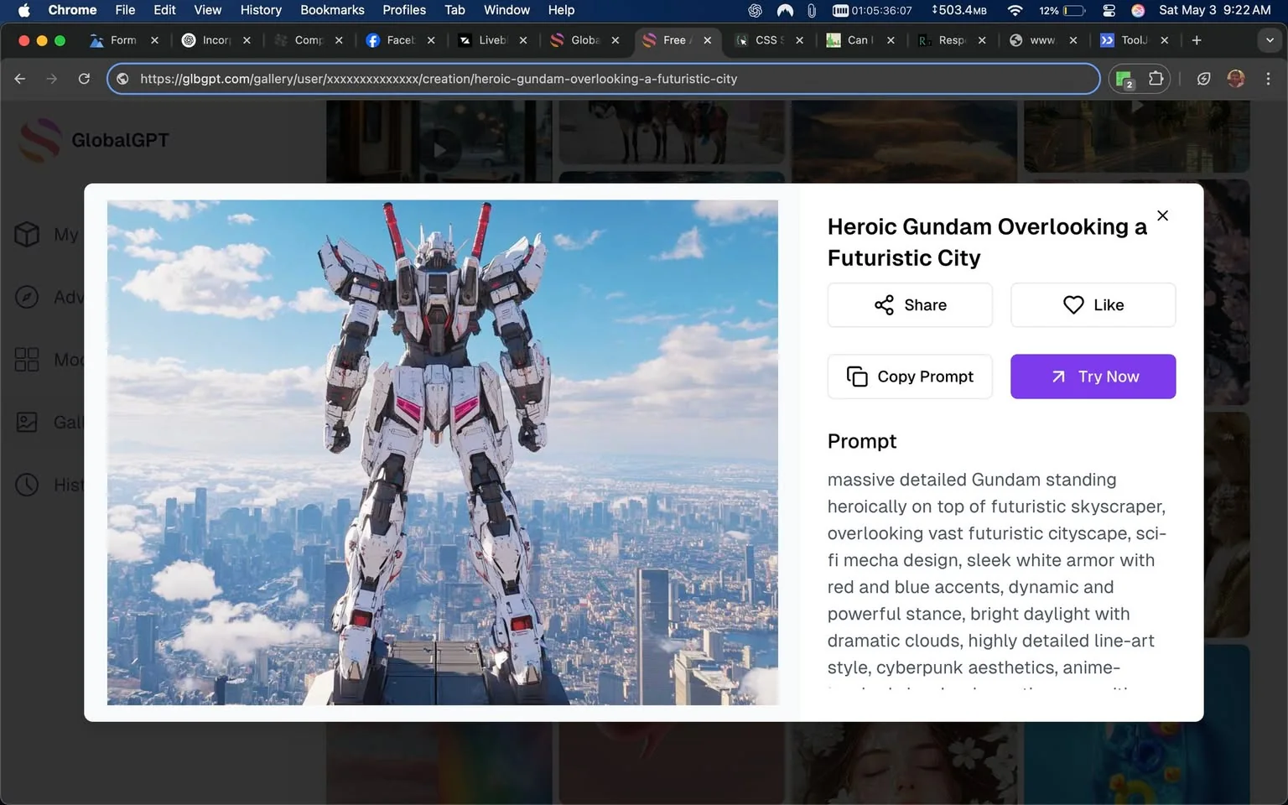Click the paperclip menu bar icon

[811, 10]
